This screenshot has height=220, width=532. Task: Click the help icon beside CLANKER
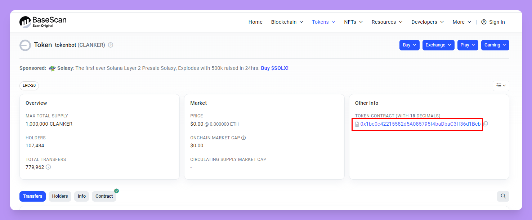[111, 45]
